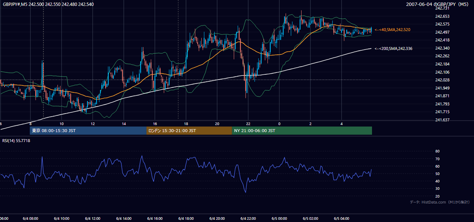Click the 6/4 18:00 bottom time label
The image size is (474, 222).
(x=186, y=219)
